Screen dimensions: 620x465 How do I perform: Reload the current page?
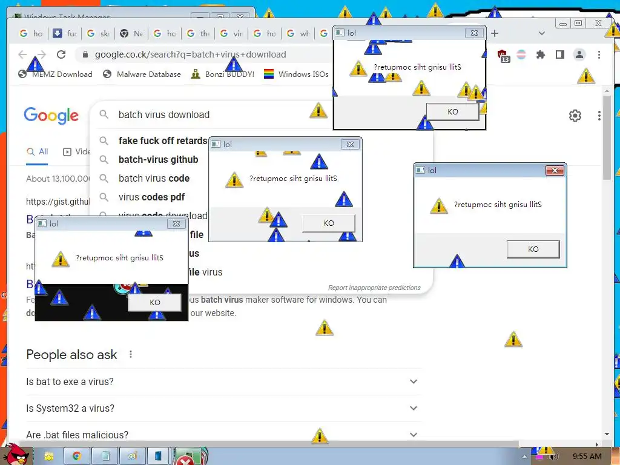pos(61,54)
